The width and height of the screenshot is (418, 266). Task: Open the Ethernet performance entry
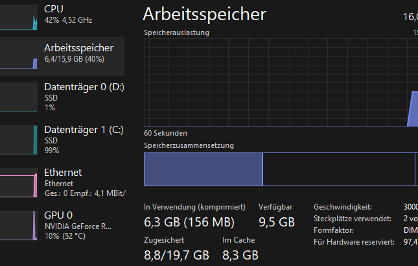click(62, 183)
